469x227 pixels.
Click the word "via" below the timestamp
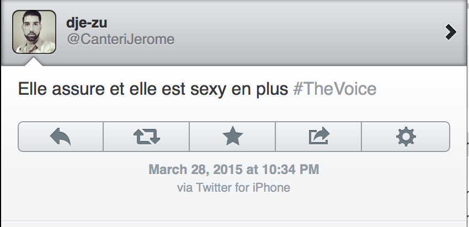click(184, 187)
